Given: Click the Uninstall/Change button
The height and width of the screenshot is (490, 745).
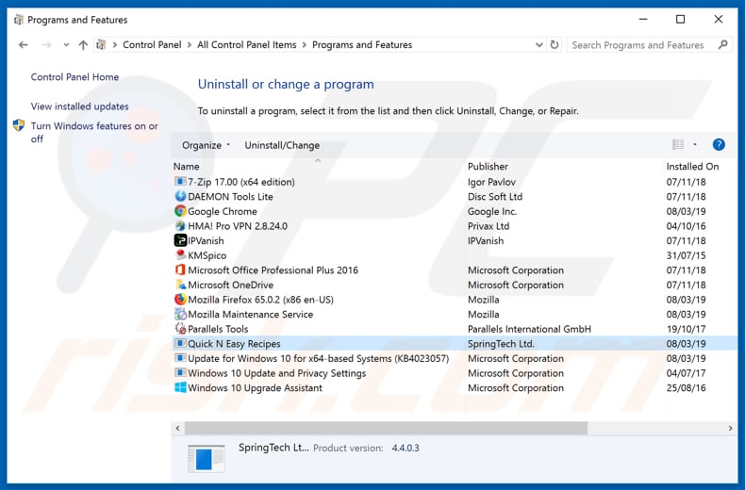Looking at the screenshot, I should pos(282,145).
